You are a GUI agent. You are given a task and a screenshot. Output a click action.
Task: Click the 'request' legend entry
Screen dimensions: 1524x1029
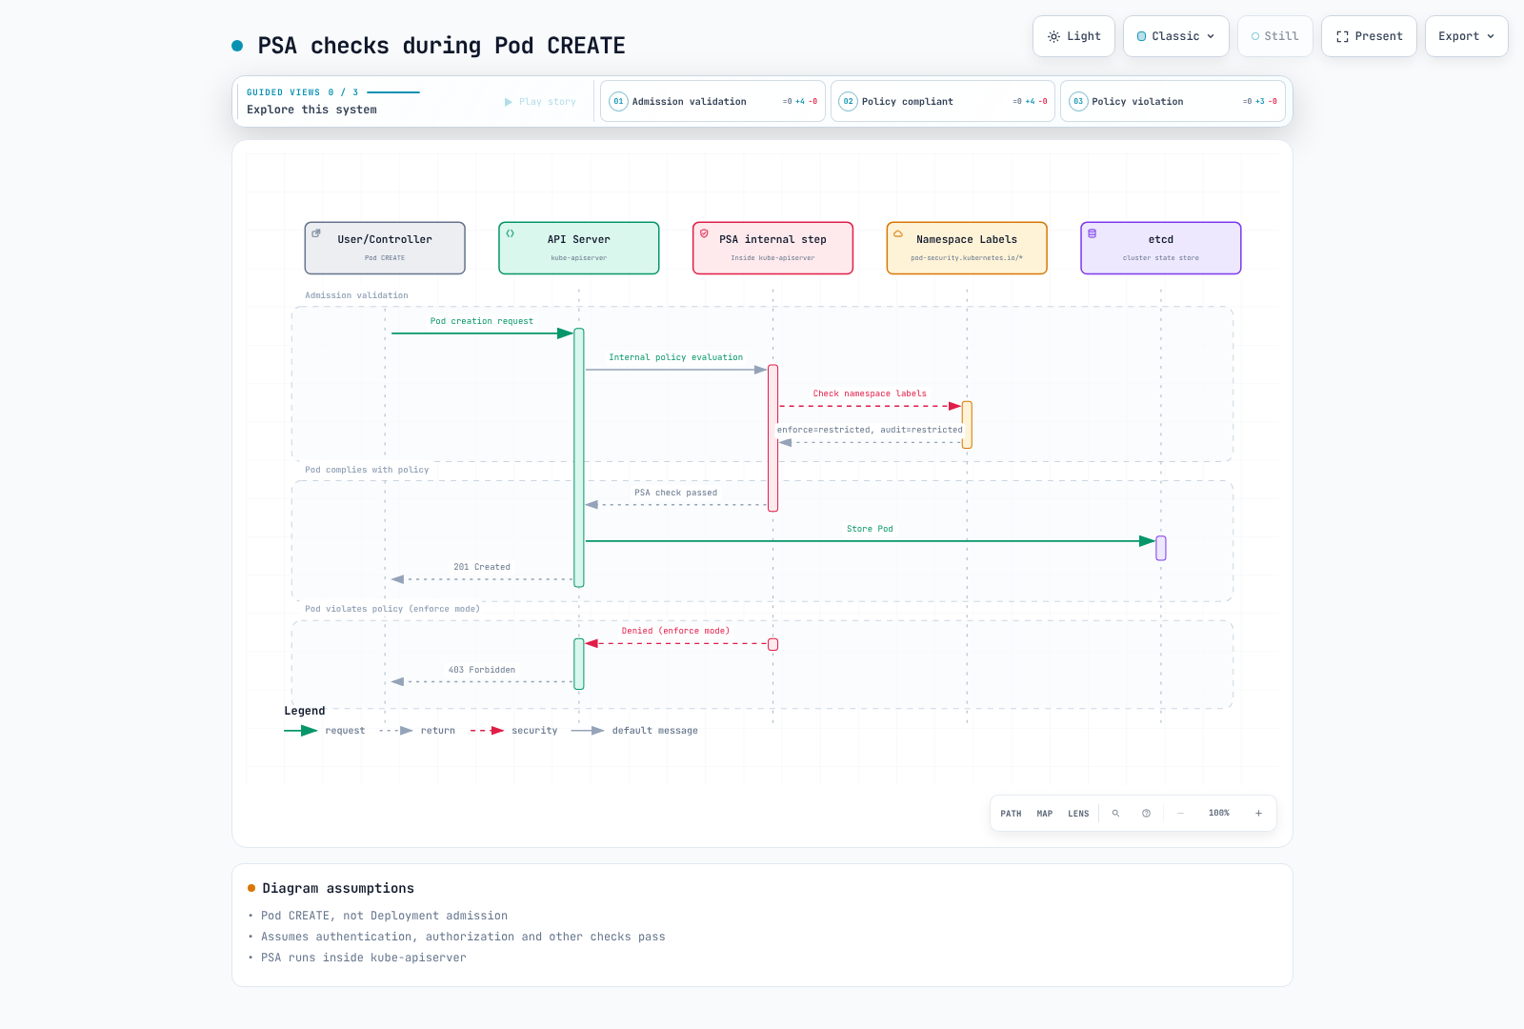(325, 731)
